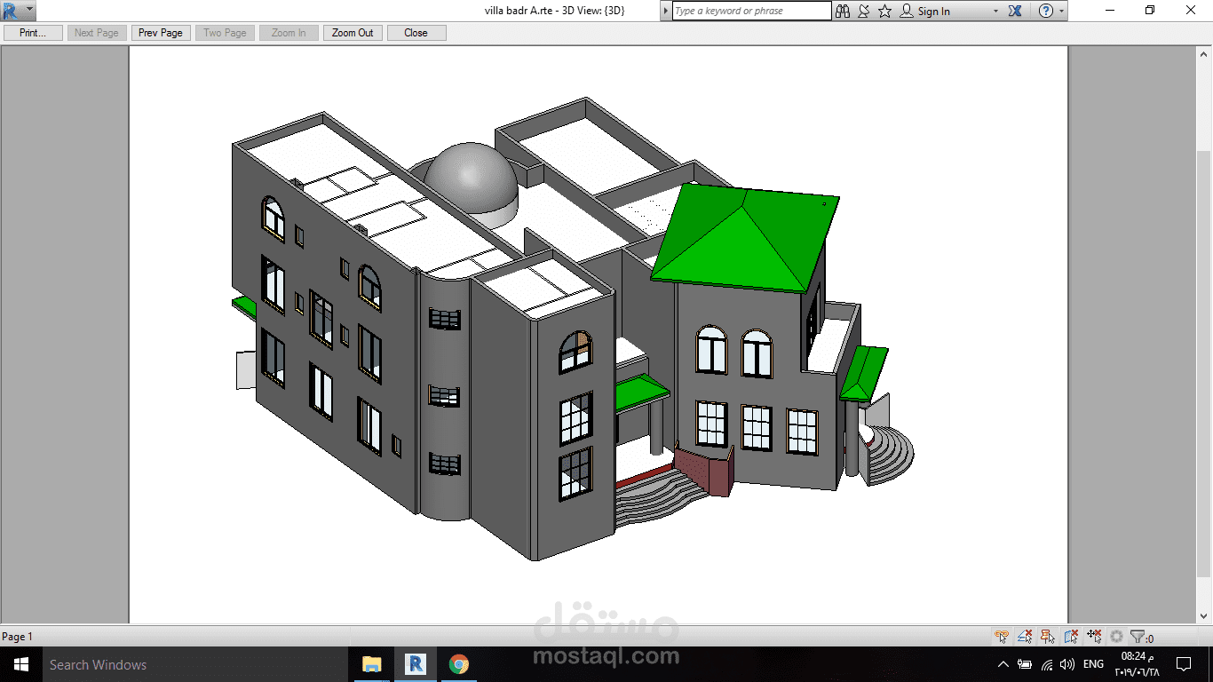Go to Prev Page in print preview

(x=161, y=33)
